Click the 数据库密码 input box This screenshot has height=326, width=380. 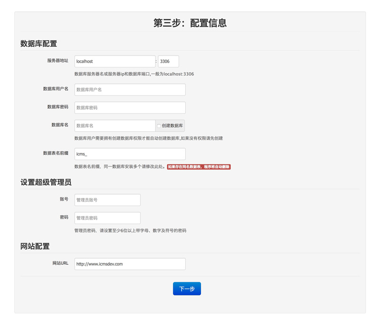pos(130,107)
